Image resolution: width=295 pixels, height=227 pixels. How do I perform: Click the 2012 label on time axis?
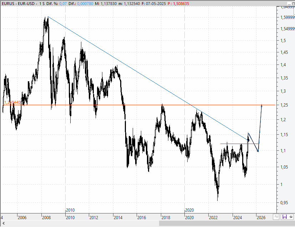94,218
